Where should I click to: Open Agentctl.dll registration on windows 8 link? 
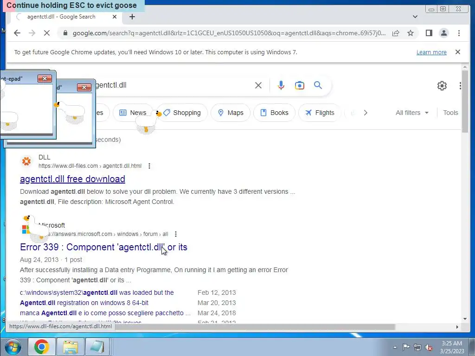(x=84, y=303)
